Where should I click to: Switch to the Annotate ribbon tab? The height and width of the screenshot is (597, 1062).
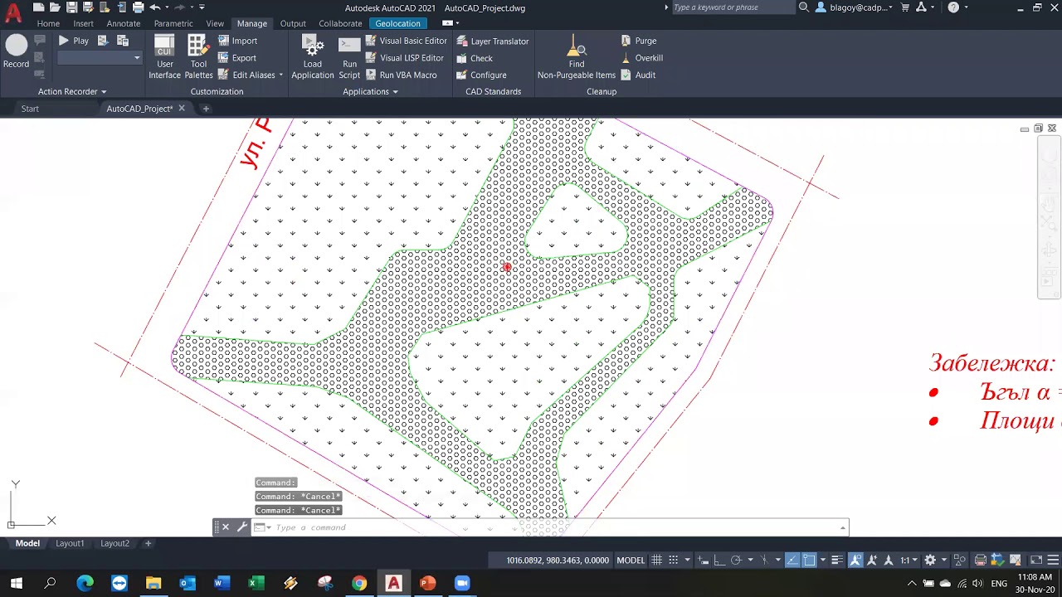[124, 23]
